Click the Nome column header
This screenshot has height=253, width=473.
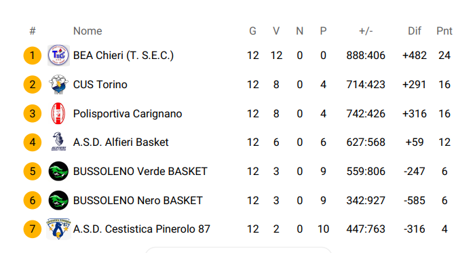click(x=88, y=31)
